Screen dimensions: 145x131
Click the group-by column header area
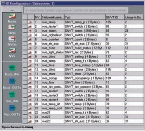point(76,10)
